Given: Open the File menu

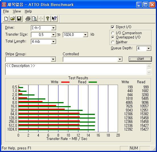Looking at the screenshot, I should [x=6, y=11].
